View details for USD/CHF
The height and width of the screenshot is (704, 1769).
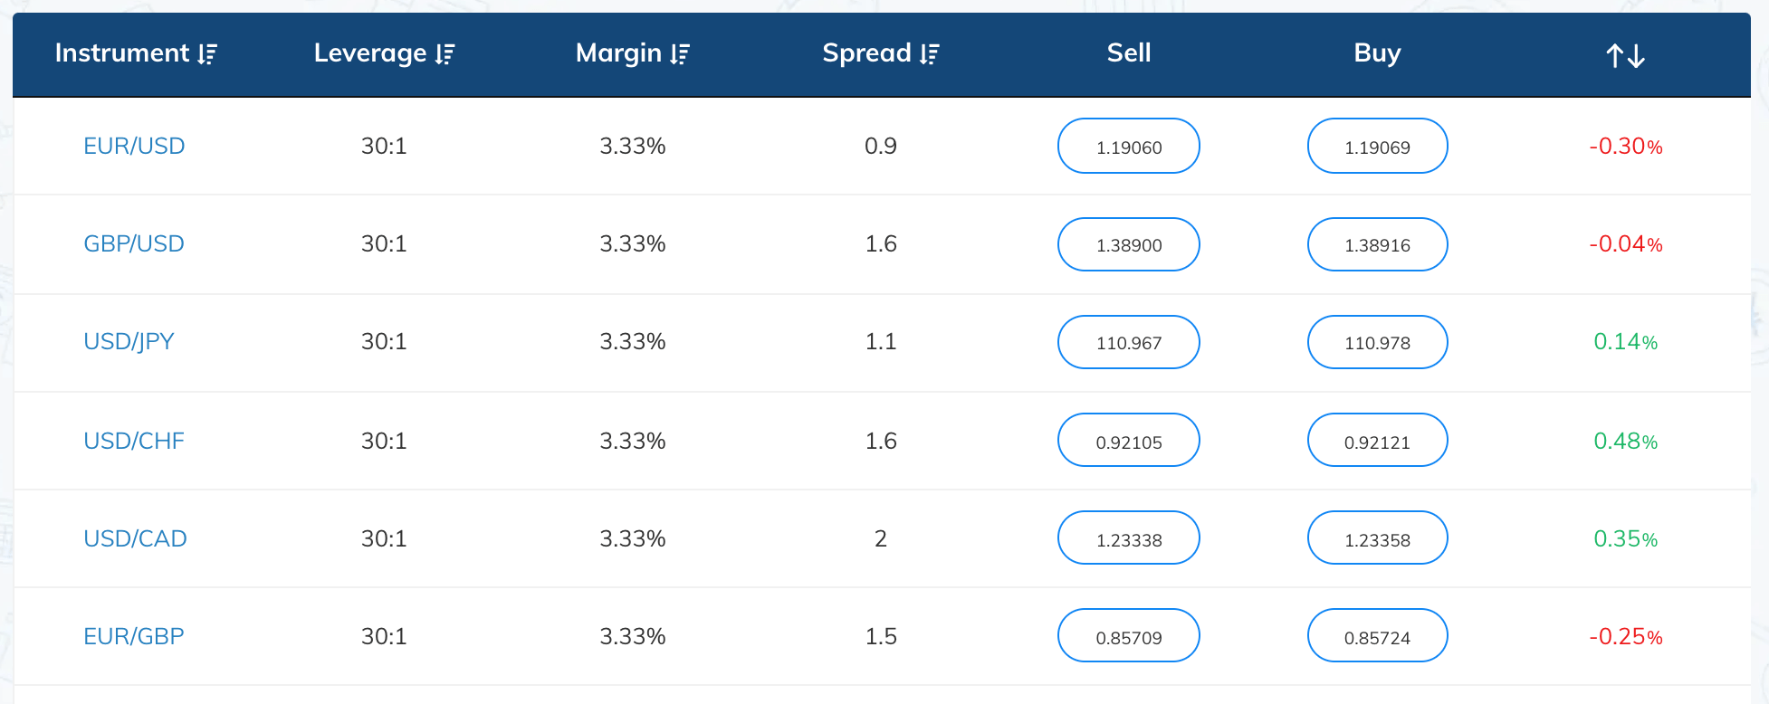click(x=134, y=441)
